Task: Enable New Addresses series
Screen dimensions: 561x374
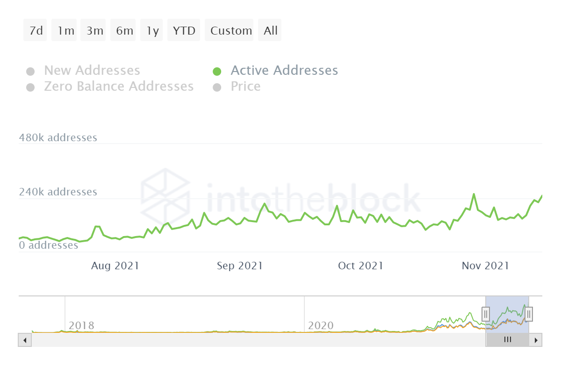Action: (x=92, y=71)
